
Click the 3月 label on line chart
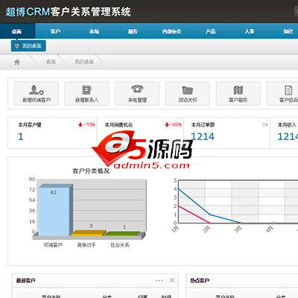238,229
